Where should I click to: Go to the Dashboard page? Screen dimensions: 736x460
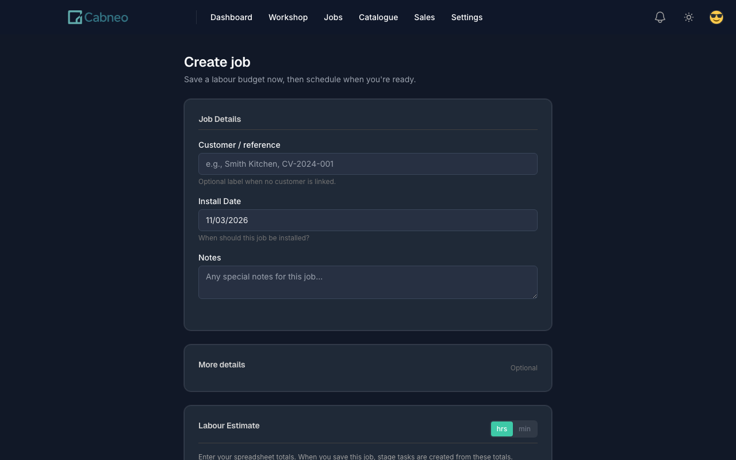point(231,17)
